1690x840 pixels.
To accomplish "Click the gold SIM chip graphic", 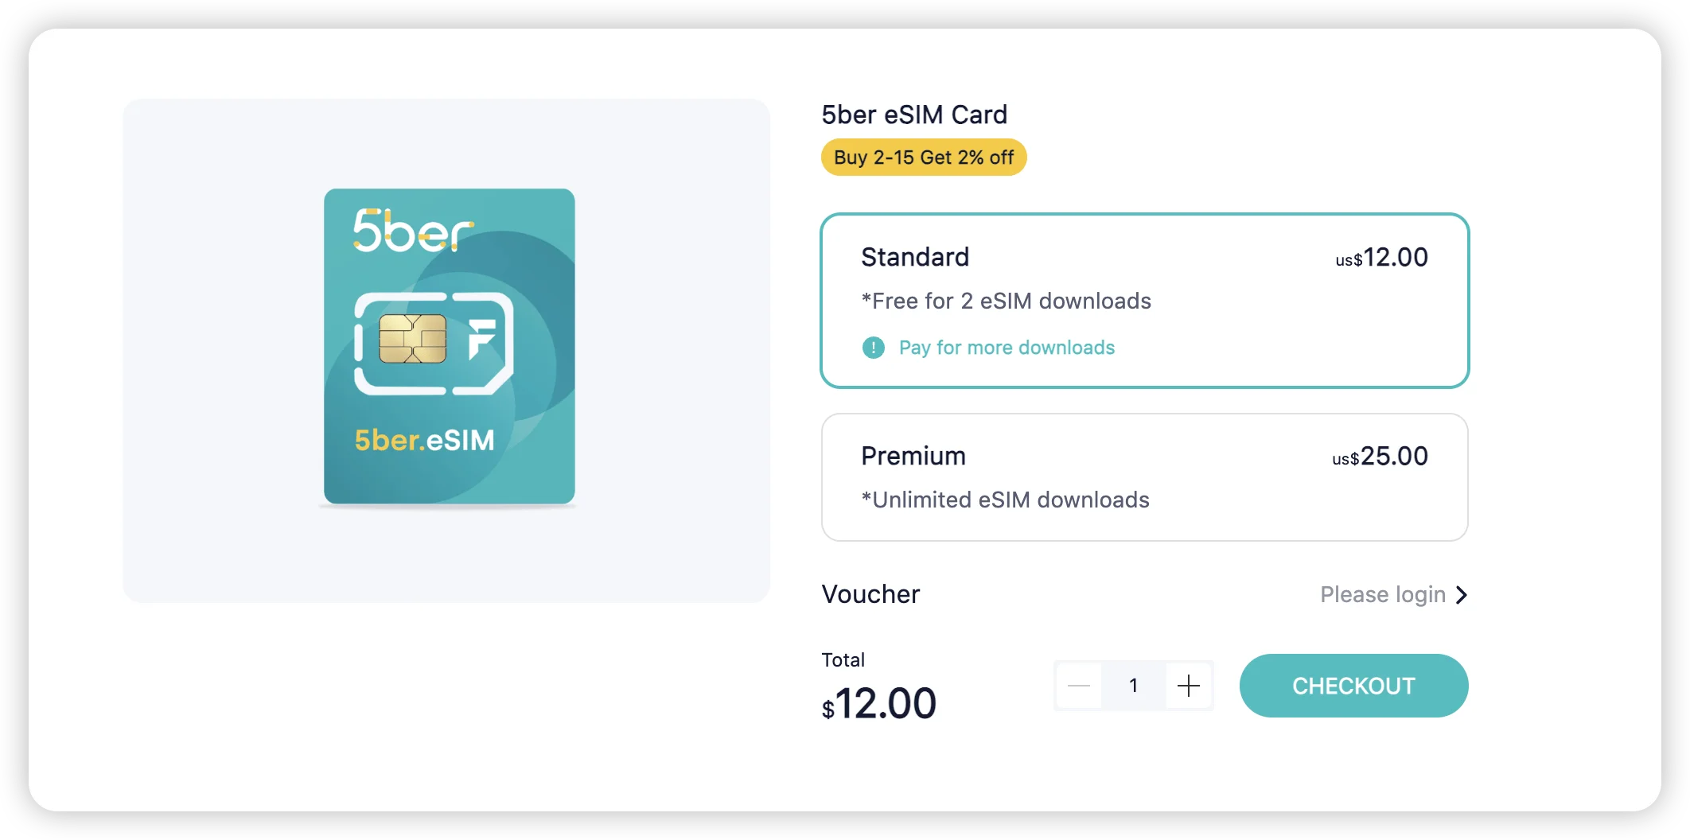I will [412, 339].
